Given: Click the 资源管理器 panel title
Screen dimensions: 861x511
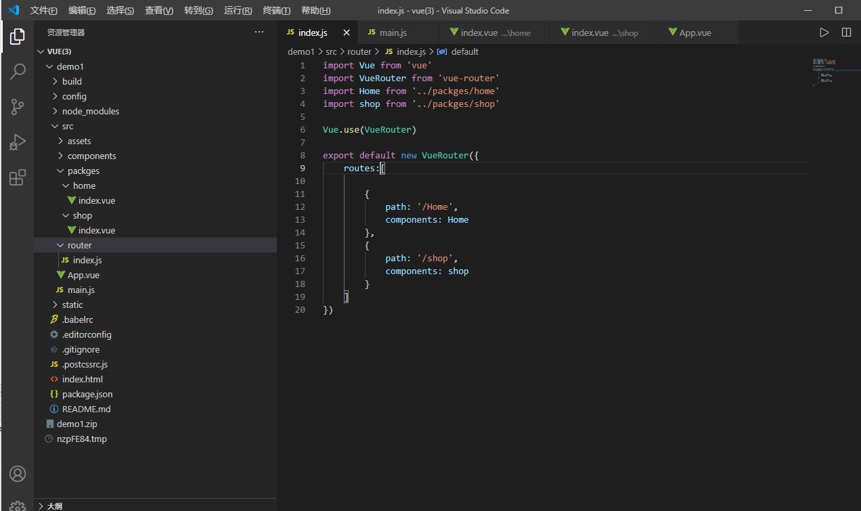Looking at the screenshot, I should pos(66,32).
